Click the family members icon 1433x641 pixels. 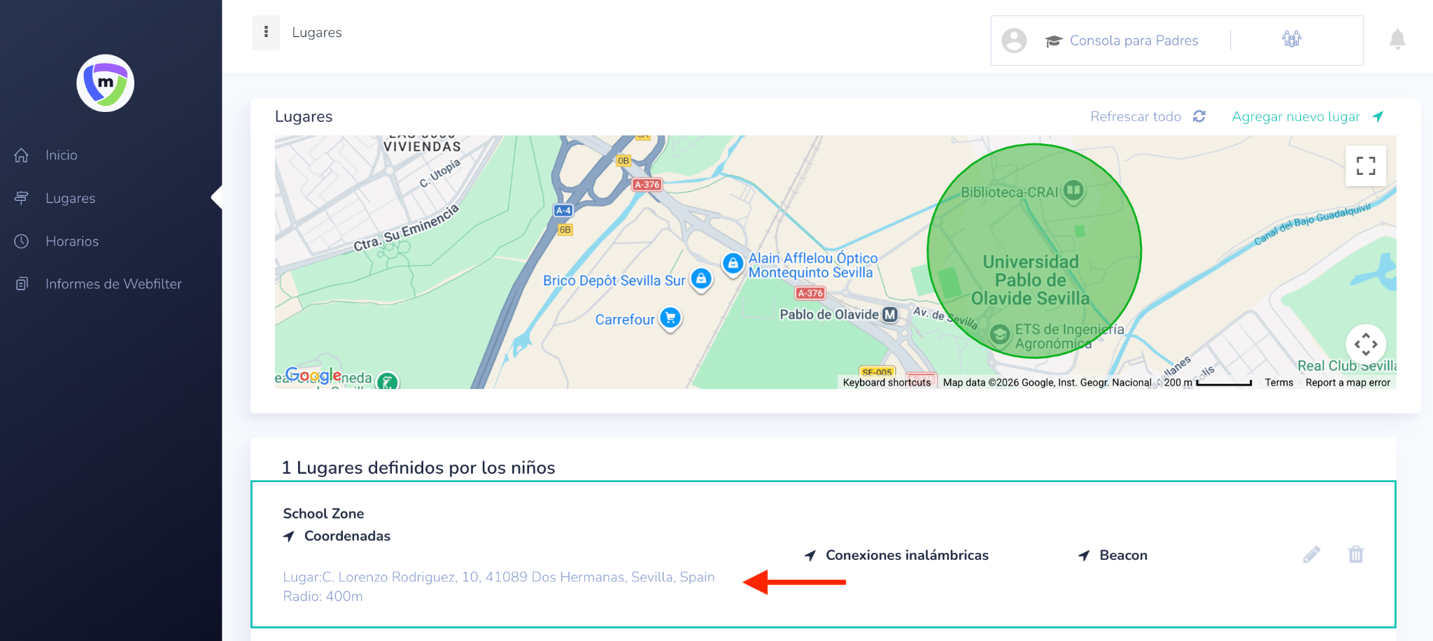click(x=1291, y=39)
